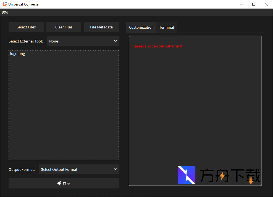Click the rocket icon on the convert button

(59, 183)
